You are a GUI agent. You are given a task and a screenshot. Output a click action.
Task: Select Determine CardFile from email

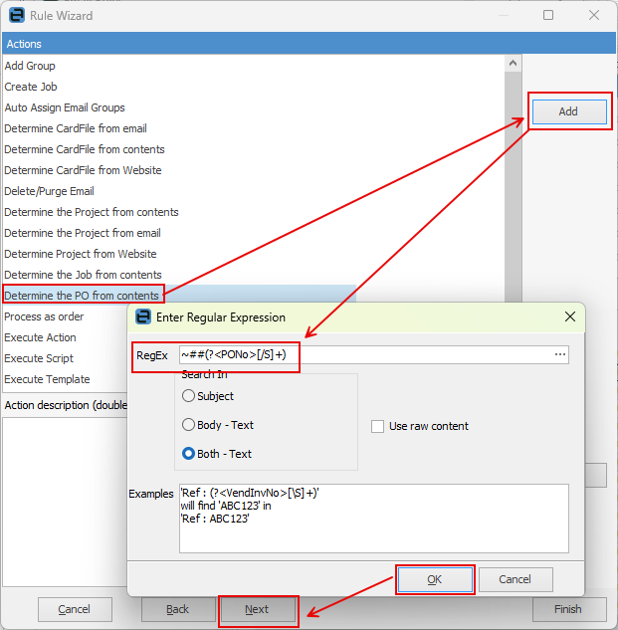(76, 128)
